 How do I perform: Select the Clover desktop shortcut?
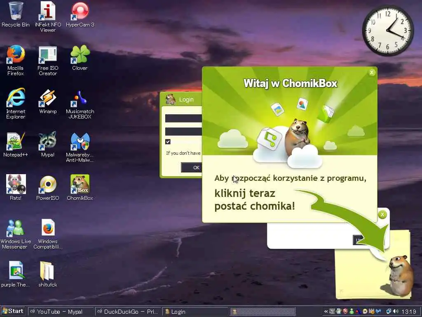(x=80, y=57)
